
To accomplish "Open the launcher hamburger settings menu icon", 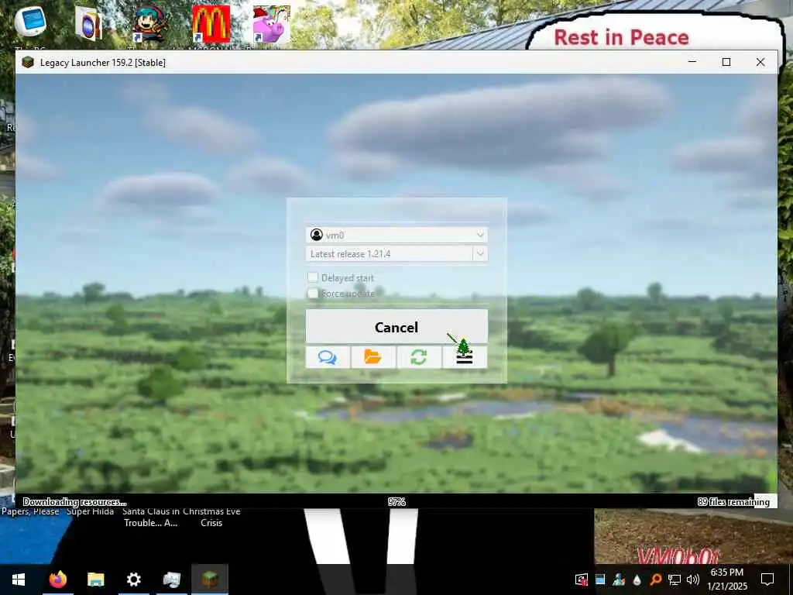I will pos(465,357).
